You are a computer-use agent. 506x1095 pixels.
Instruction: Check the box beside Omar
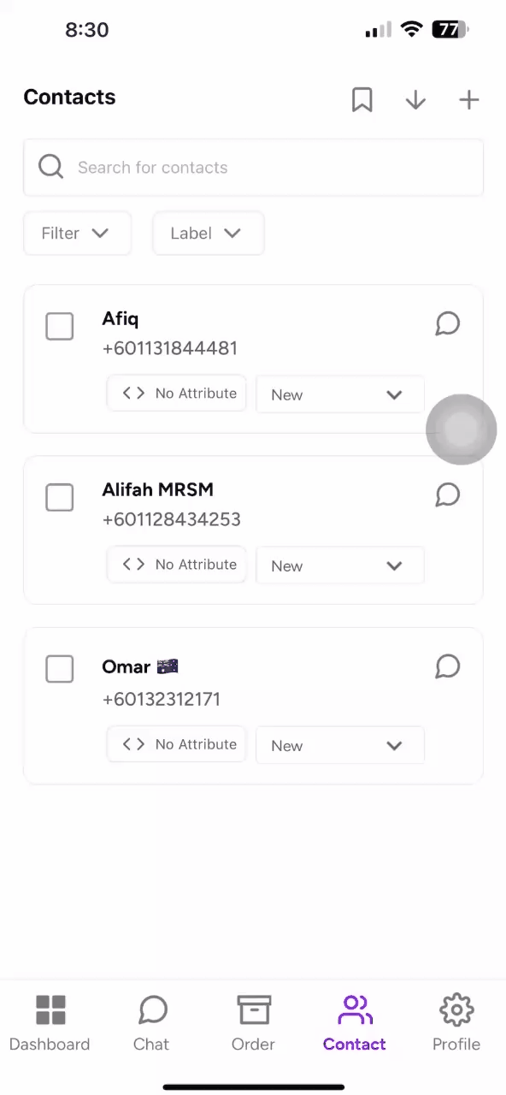point(59,669)
